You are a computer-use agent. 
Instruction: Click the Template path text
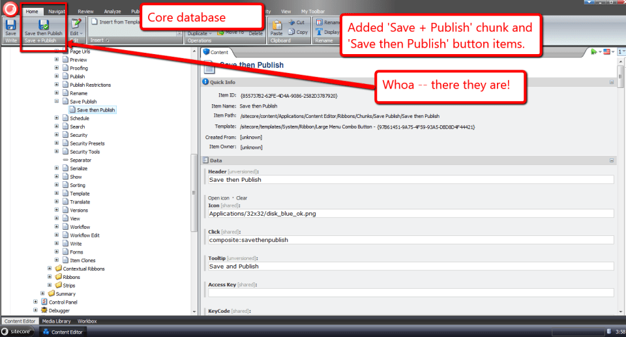point(357,127)
